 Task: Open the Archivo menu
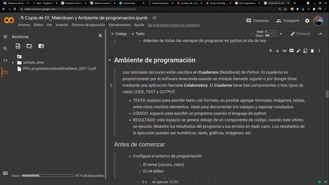click(24, 25)
